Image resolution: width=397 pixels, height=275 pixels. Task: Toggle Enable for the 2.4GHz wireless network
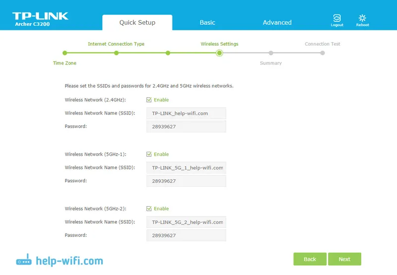coord(149,100)
